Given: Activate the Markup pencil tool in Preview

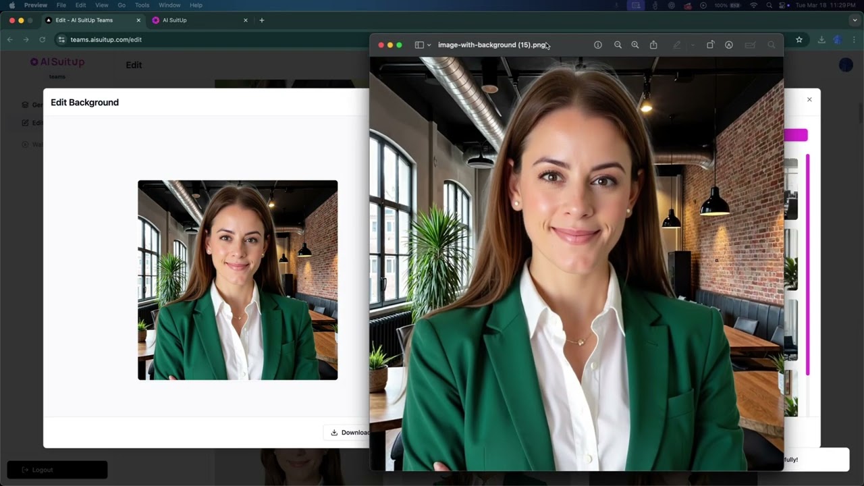Looking at the screenshot, I should (x=676, y=45).
